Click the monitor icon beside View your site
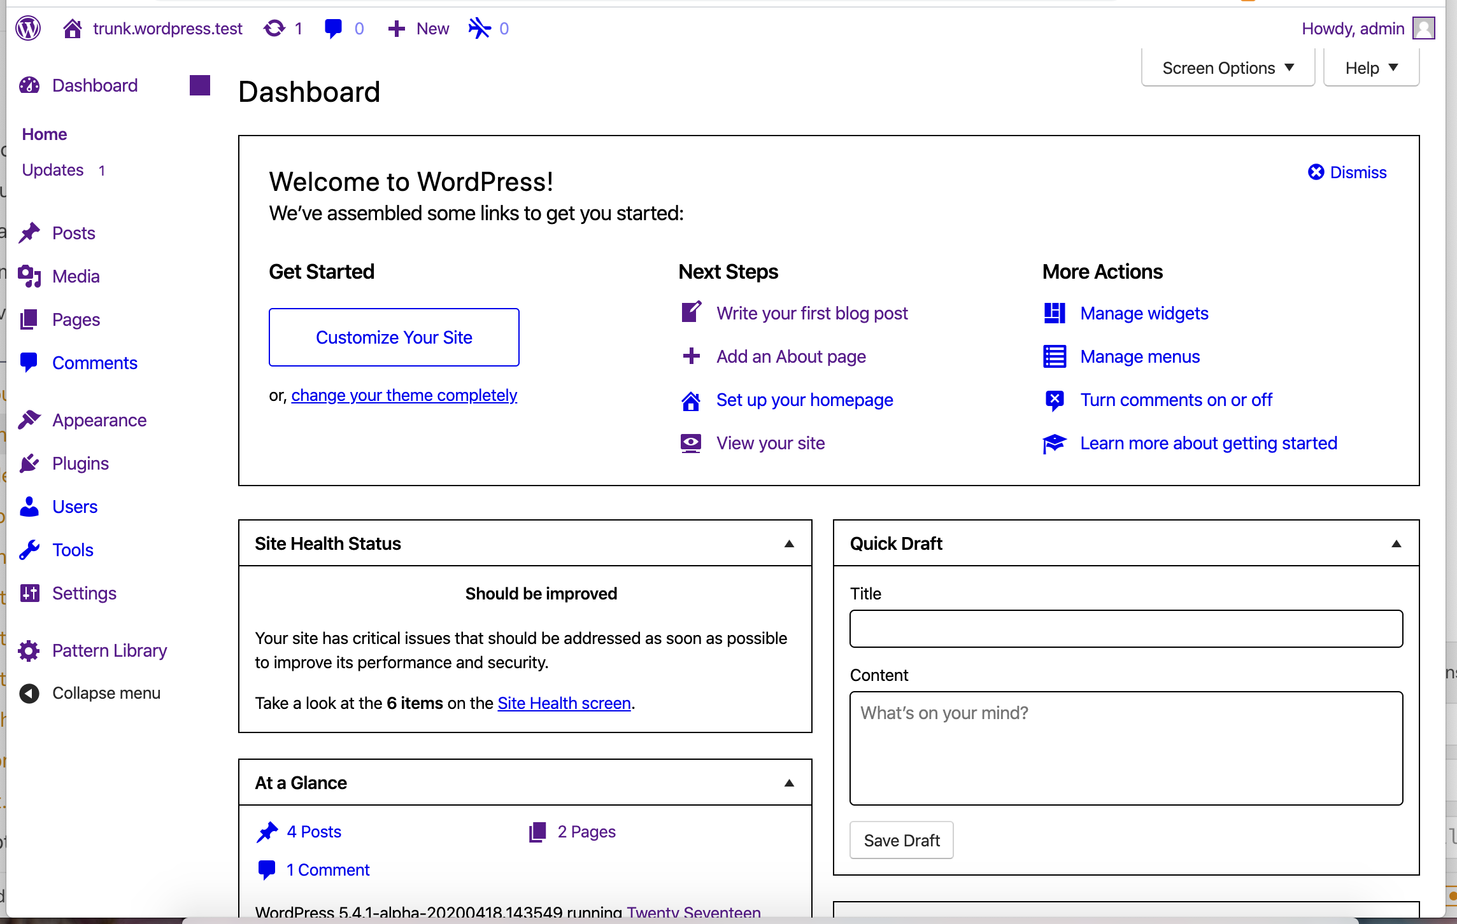 [x=691, y=443]
